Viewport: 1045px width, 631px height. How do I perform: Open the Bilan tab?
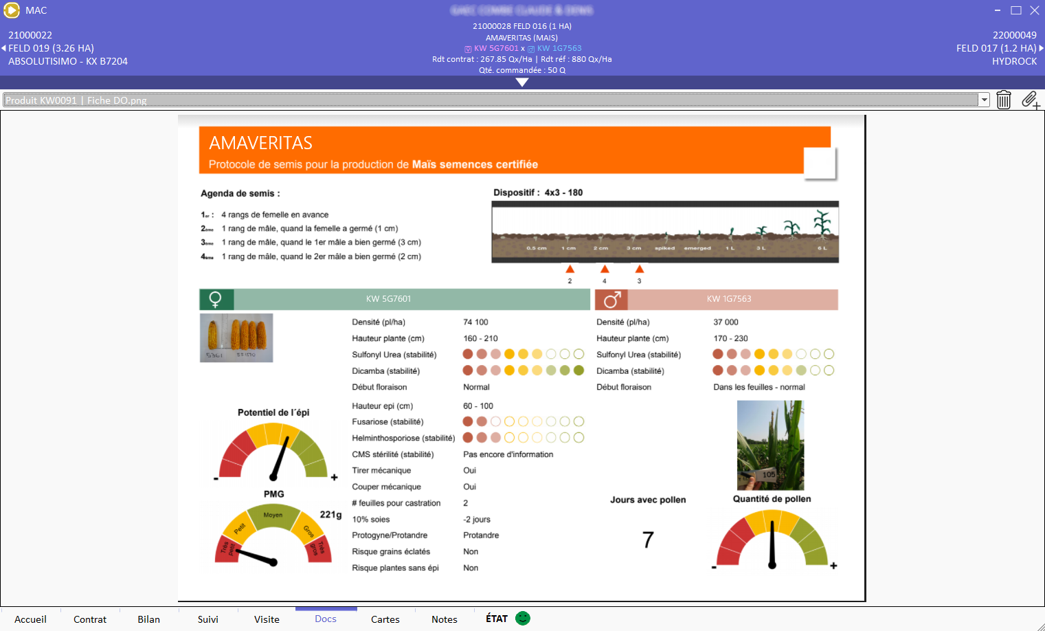148,619
